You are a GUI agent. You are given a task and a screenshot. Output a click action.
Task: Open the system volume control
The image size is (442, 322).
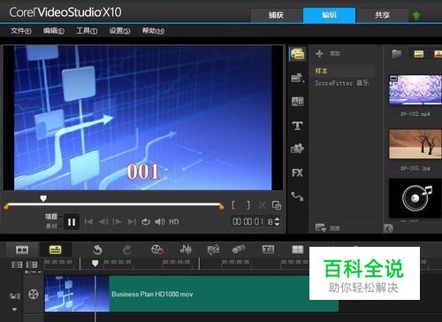160,222
